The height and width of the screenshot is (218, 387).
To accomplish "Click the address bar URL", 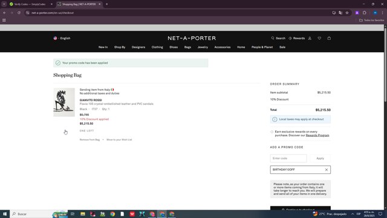I will tap(53, 13).
